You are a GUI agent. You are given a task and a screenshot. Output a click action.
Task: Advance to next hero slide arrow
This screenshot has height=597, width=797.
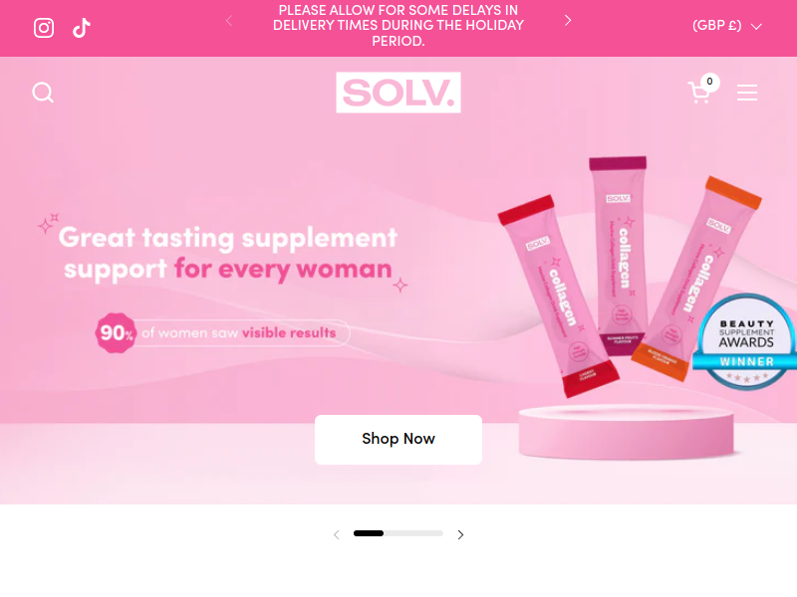pyautogui.click(x=460, y=534)
